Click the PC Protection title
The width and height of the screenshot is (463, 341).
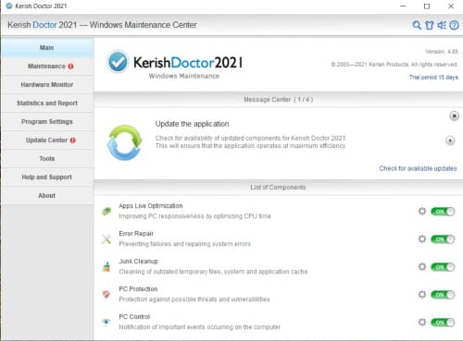pos(138,289)
